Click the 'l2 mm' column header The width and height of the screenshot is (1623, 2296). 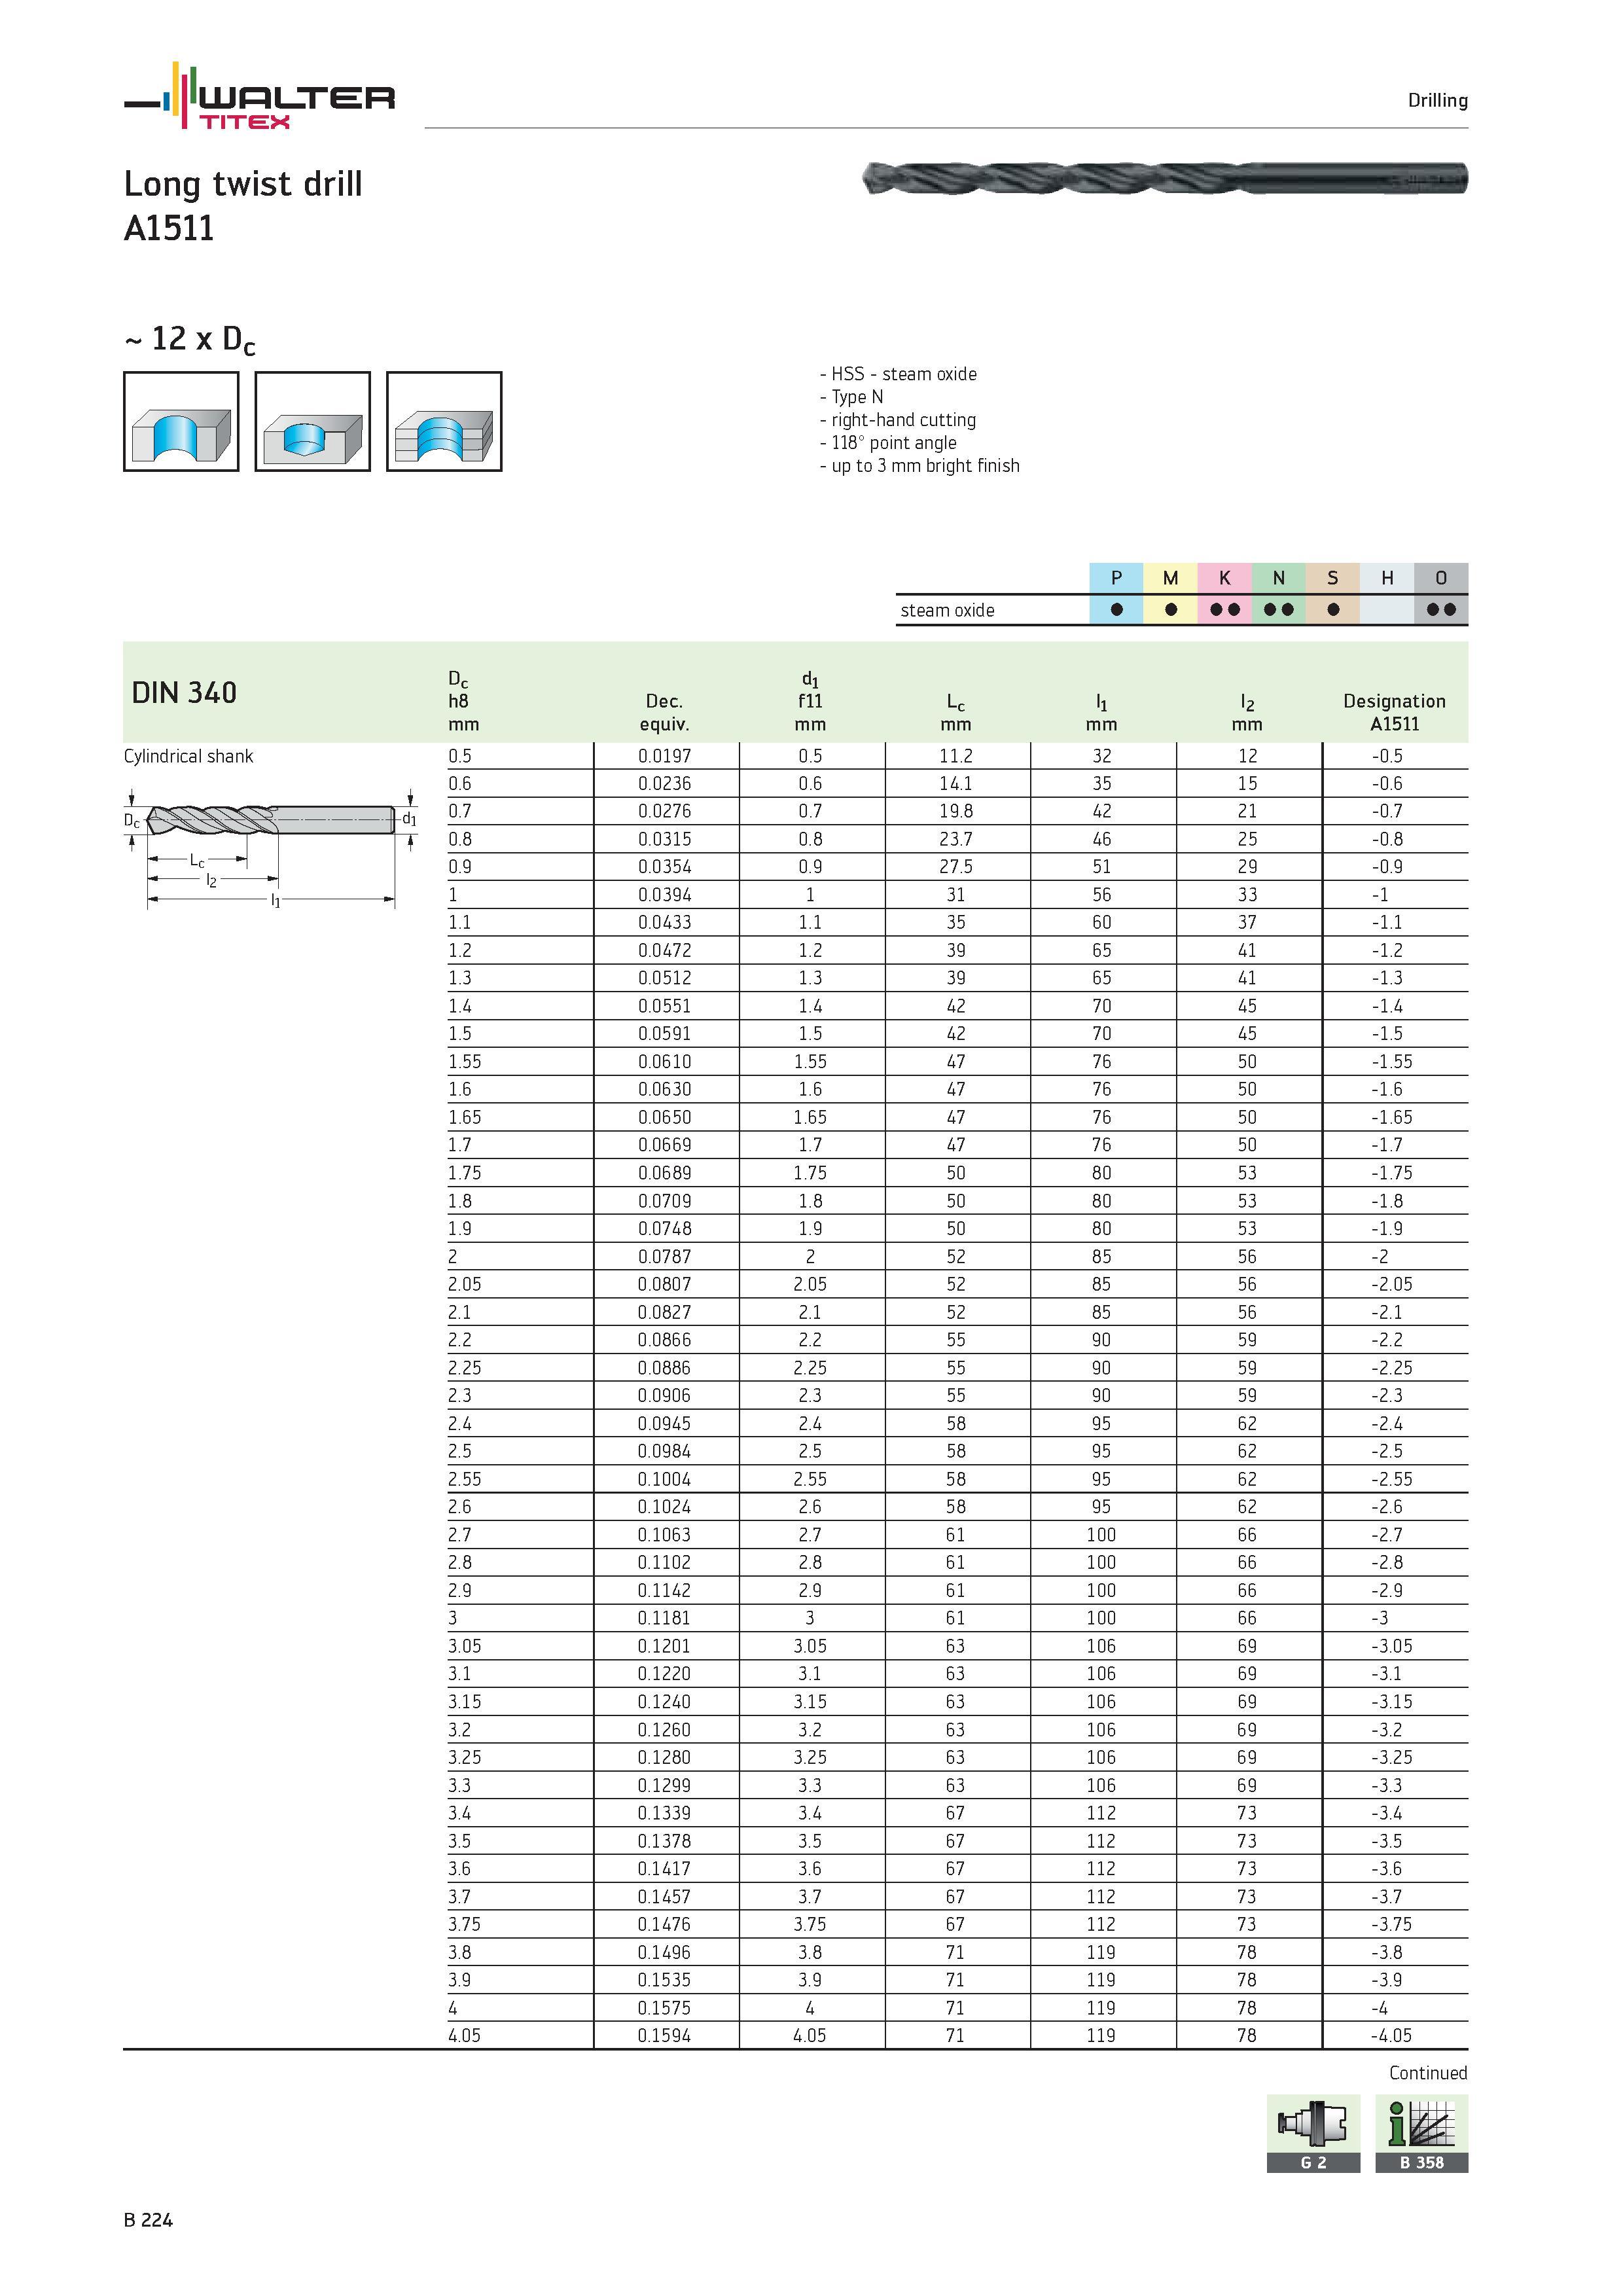[1247, 712]
